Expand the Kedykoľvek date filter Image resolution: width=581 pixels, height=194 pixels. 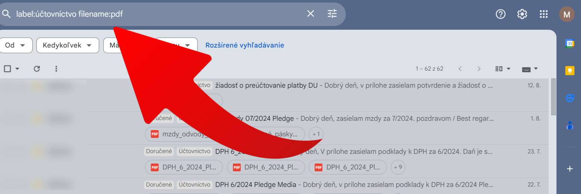[68, 45]
